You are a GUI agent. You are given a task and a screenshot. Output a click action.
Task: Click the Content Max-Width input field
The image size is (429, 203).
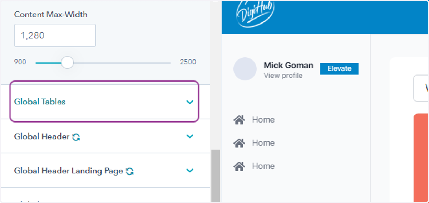55,35
